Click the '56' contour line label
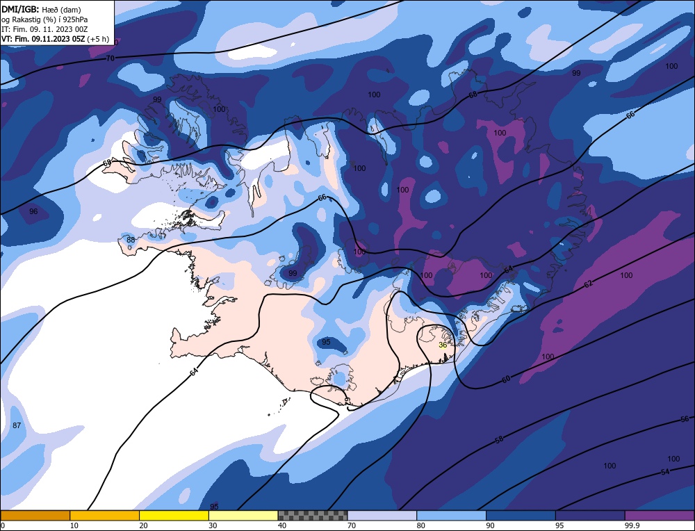 click(685, 419)
